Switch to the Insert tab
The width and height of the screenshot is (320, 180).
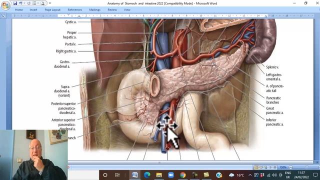[x=33, y=10]
